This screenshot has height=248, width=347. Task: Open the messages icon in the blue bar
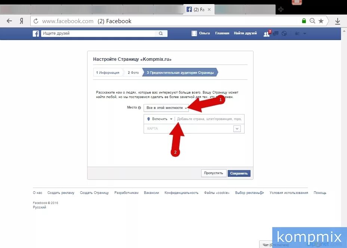point(276,34)
